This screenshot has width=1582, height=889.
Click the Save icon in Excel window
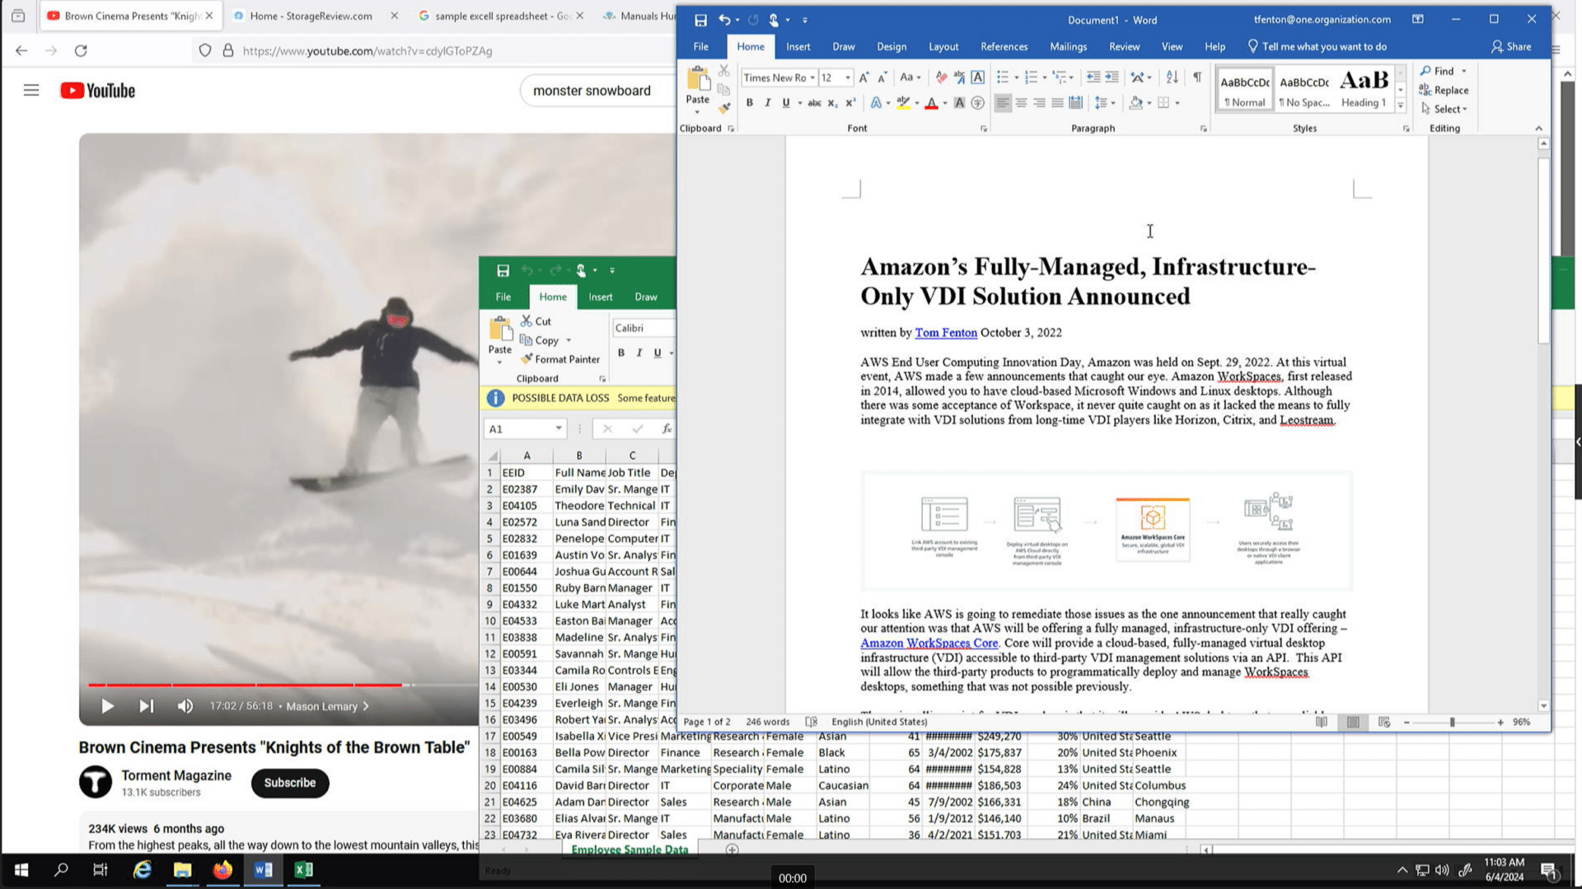pyautogui.click(x=503, y=270)
